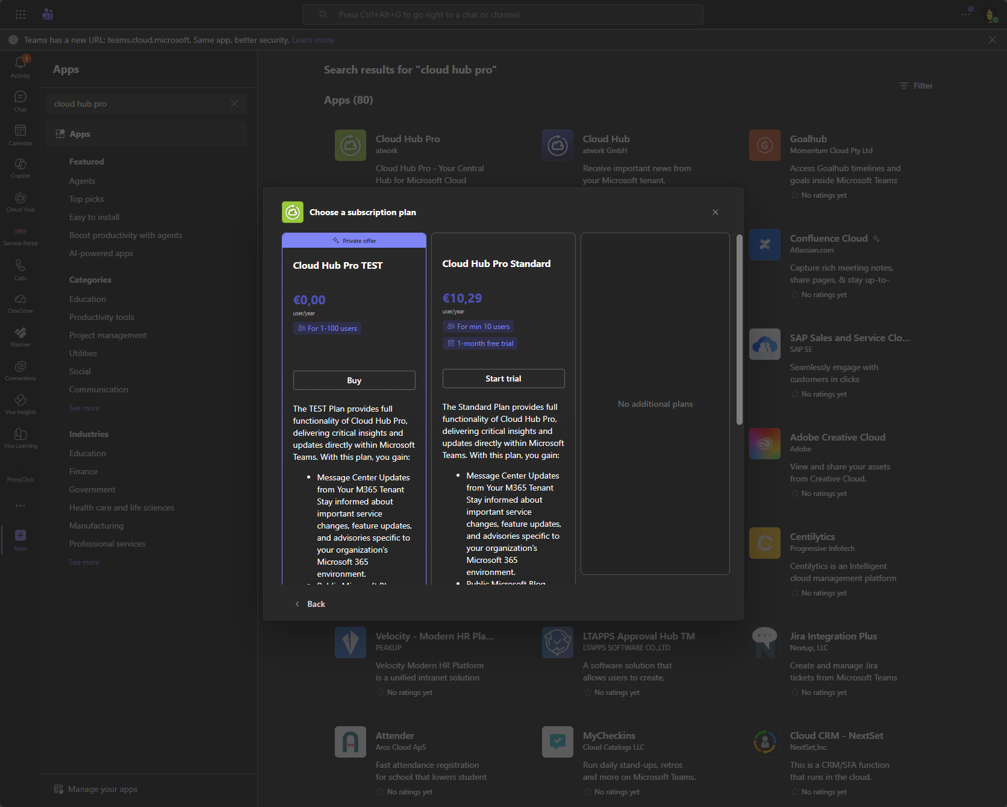Screen dimensions: 1007x807
Task: Select the Productivity tools category
Action: click(102, 317)
